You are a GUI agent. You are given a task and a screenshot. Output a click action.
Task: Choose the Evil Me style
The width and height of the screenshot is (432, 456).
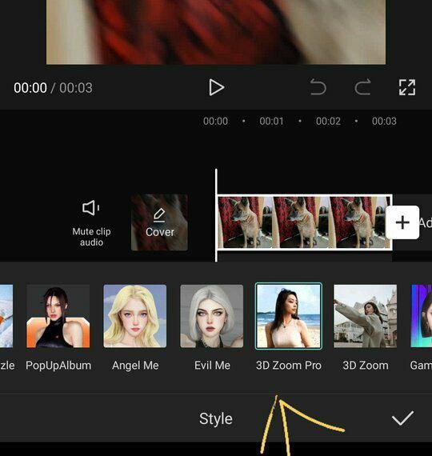[x=212, y=316]
